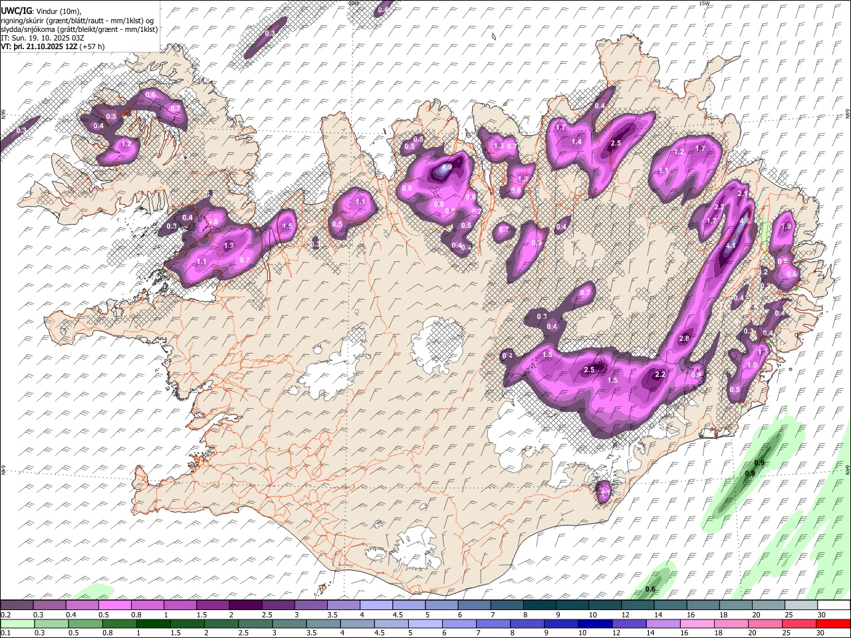Click the "Vindur (10m)" text

tap(58, 10)
